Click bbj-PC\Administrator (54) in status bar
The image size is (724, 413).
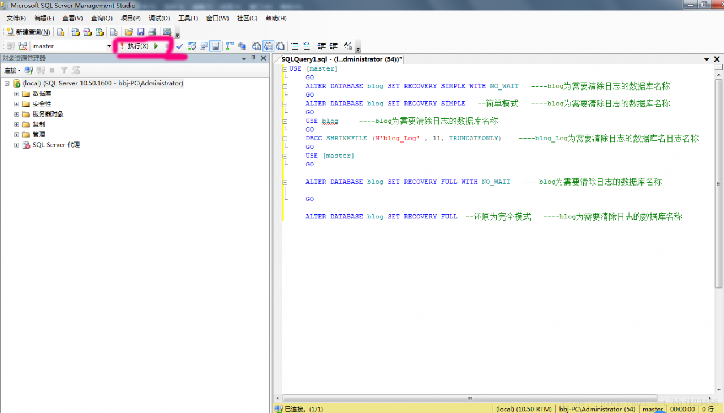tap(597, 409)
